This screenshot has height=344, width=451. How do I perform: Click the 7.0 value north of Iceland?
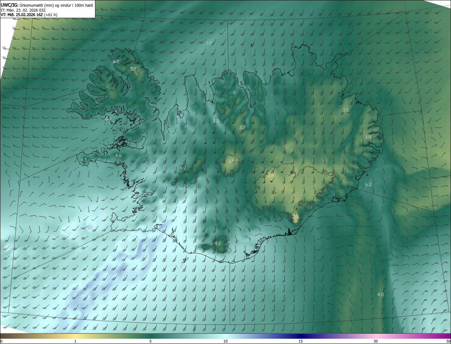[x=209, y=43]
